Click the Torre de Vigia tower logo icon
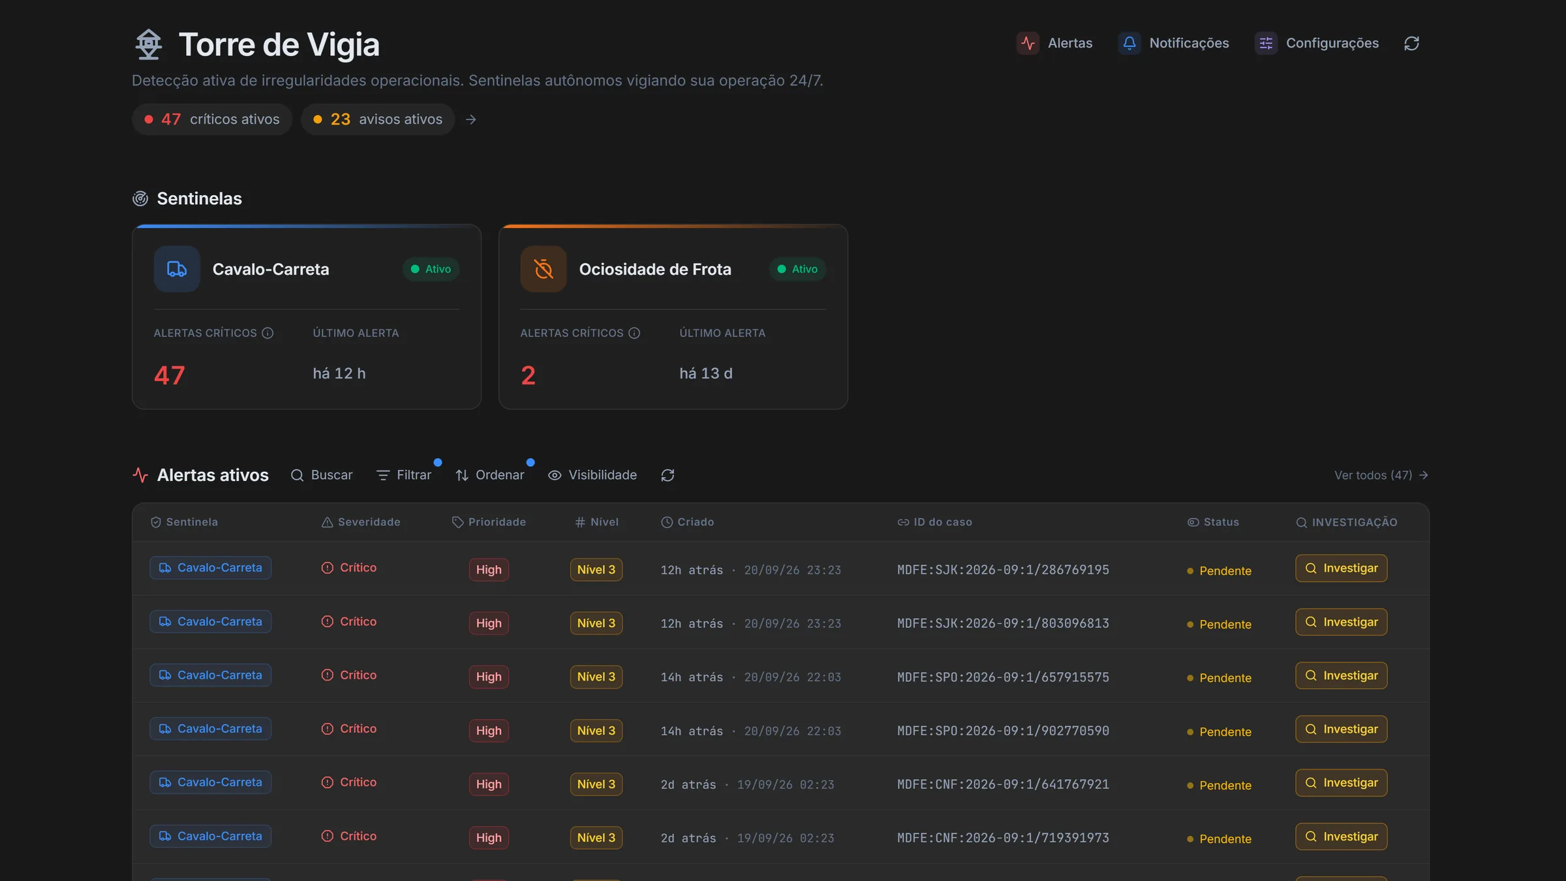 point(149,44)
